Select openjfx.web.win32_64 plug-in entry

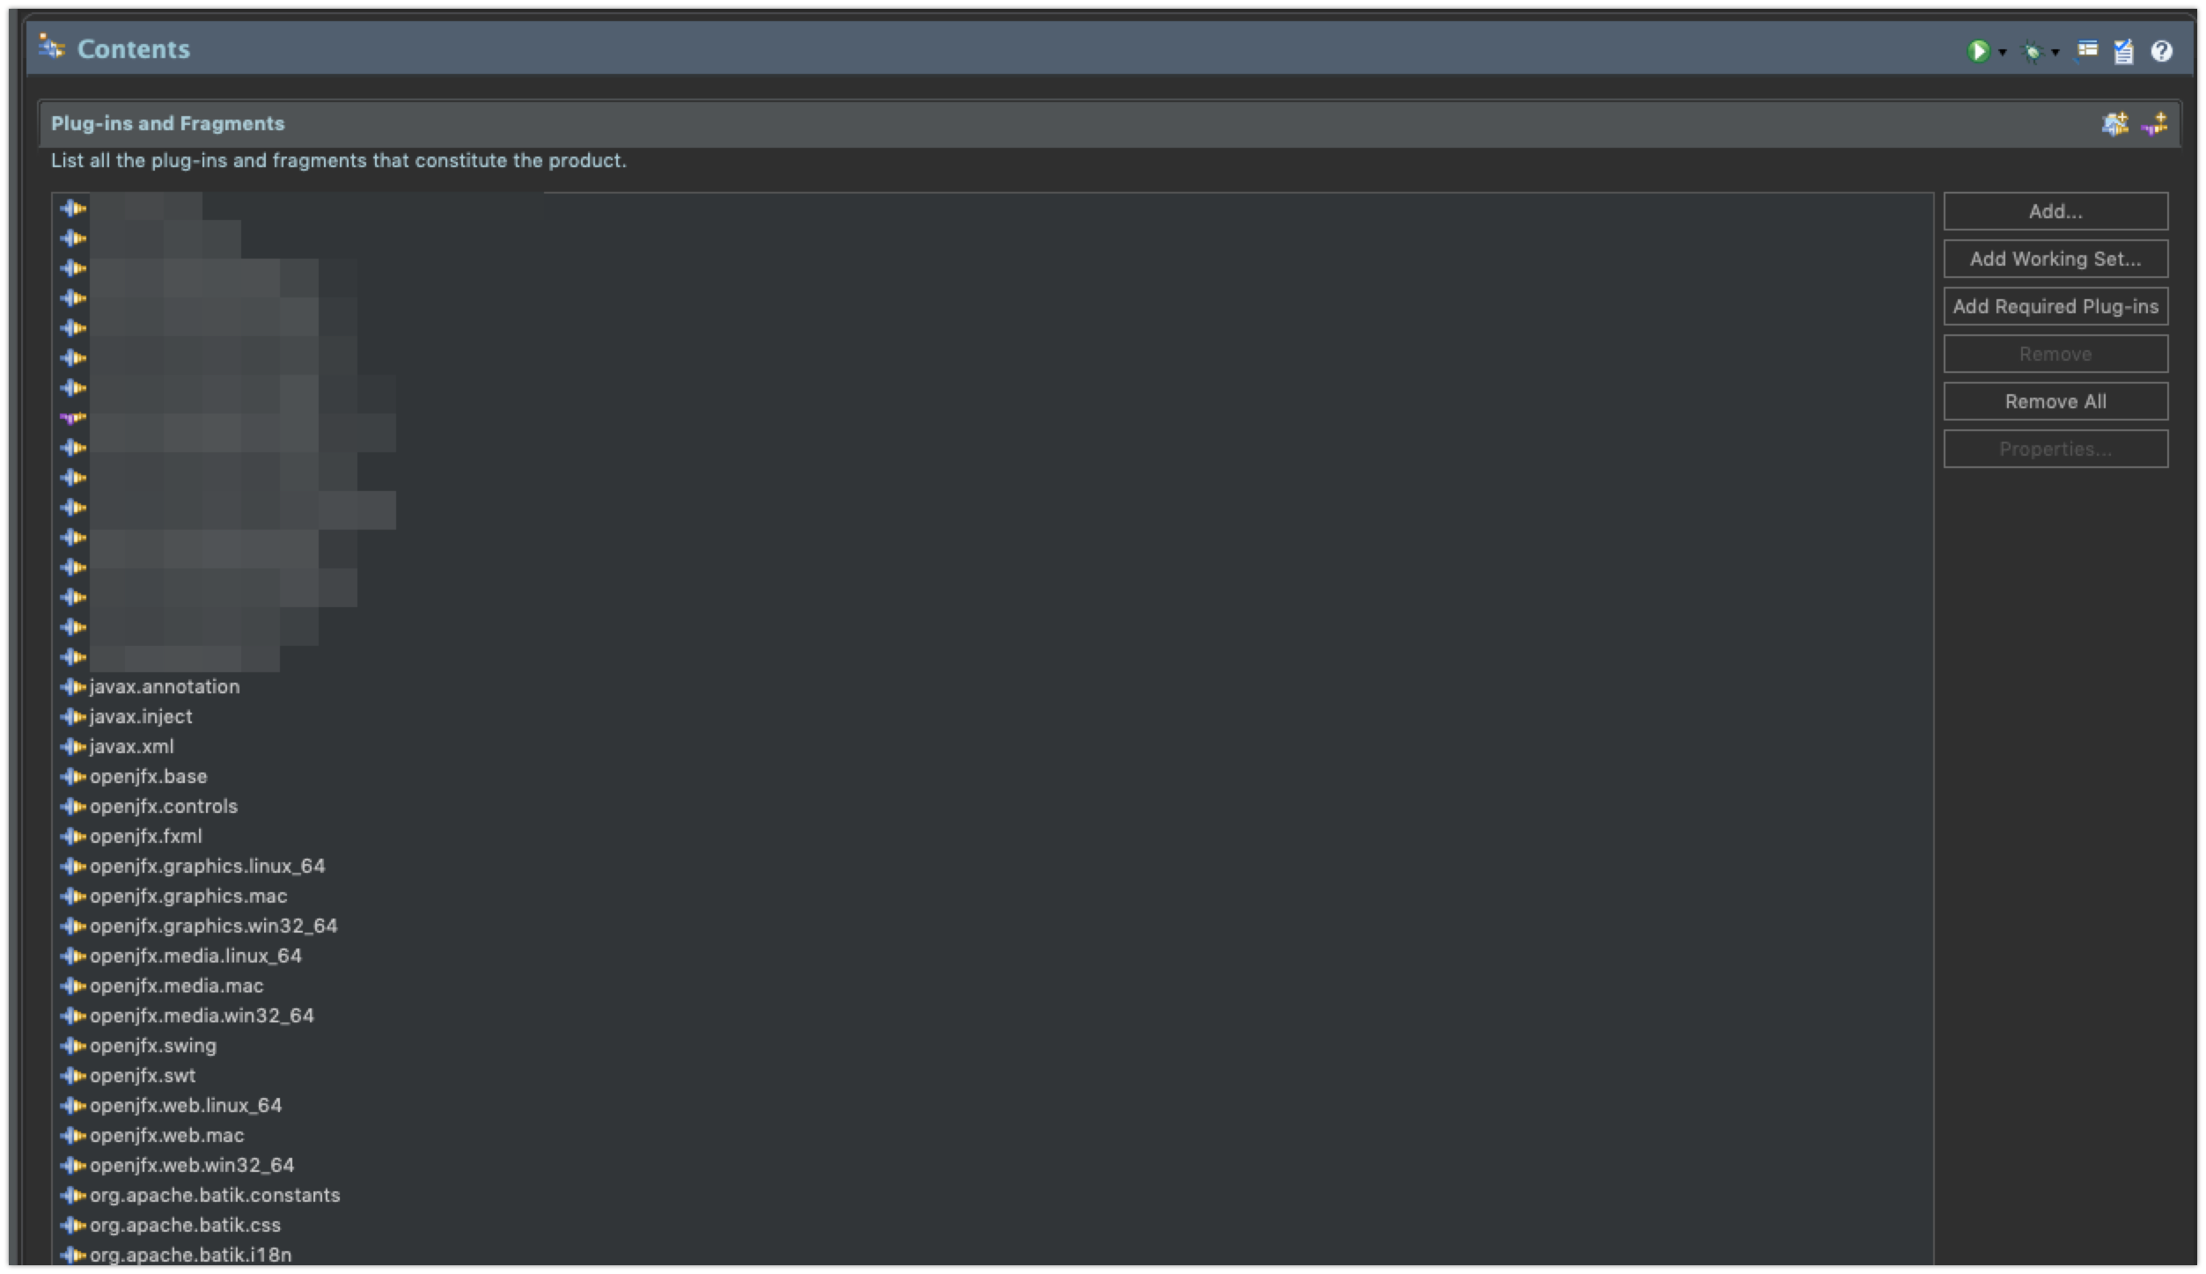(x=191, y=1166)
